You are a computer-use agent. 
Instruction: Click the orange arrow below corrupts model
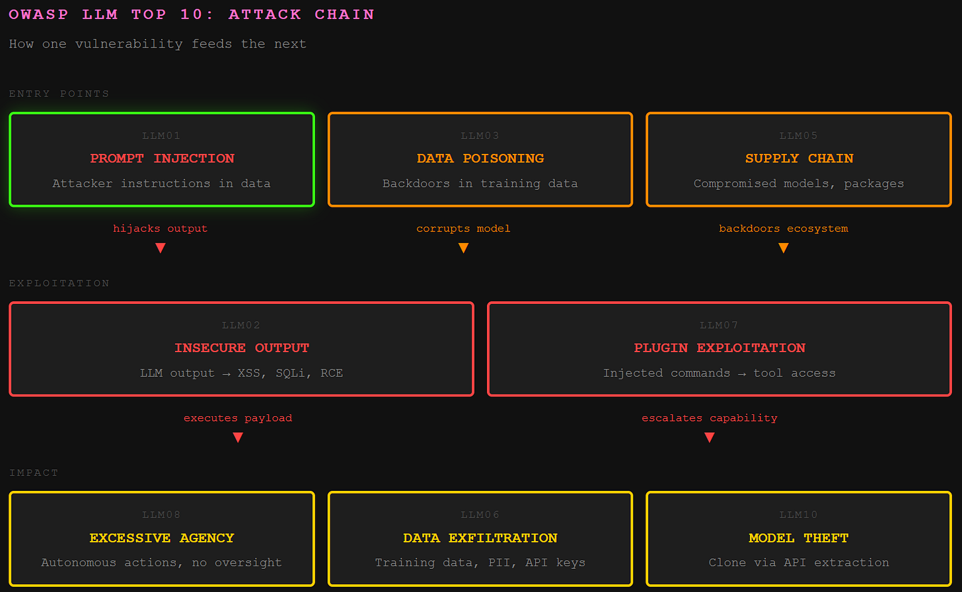pos(463,248)
